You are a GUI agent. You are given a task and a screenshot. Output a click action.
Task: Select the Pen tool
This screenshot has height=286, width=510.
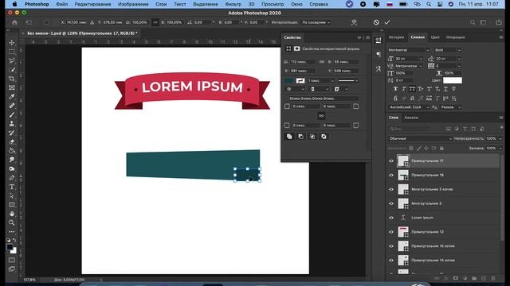[12, 178]
